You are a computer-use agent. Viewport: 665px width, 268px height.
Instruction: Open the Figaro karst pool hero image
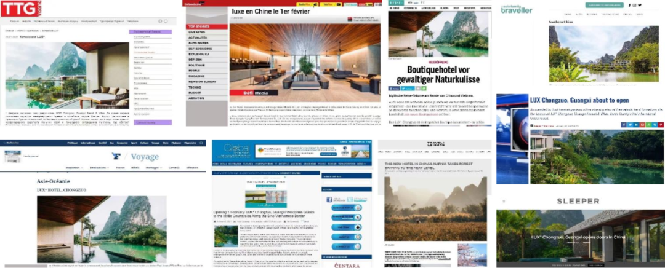tap(102, 229)
